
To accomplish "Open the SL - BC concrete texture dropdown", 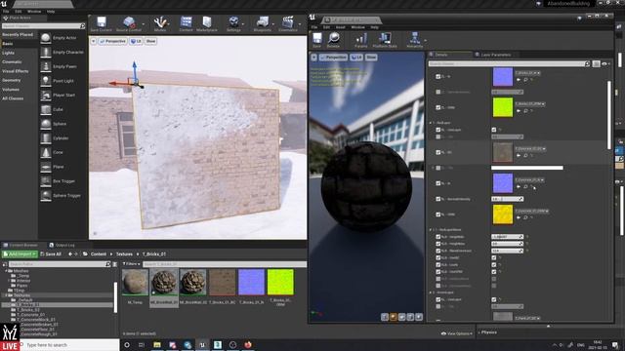I will [530, 149].
